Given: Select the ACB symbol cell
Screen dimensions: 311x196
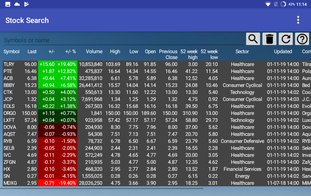Looking at the screenshot, I should tap(8, 78).
